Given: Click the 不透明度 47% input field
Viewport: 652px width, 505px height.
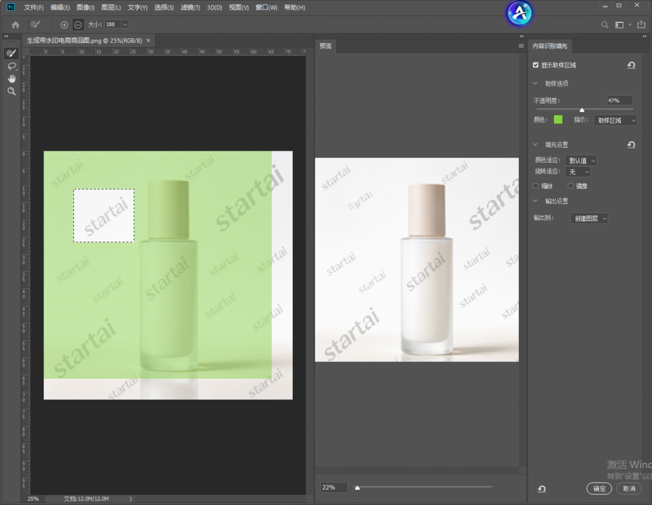Looking at the screenshot, I should pos(619,100).
